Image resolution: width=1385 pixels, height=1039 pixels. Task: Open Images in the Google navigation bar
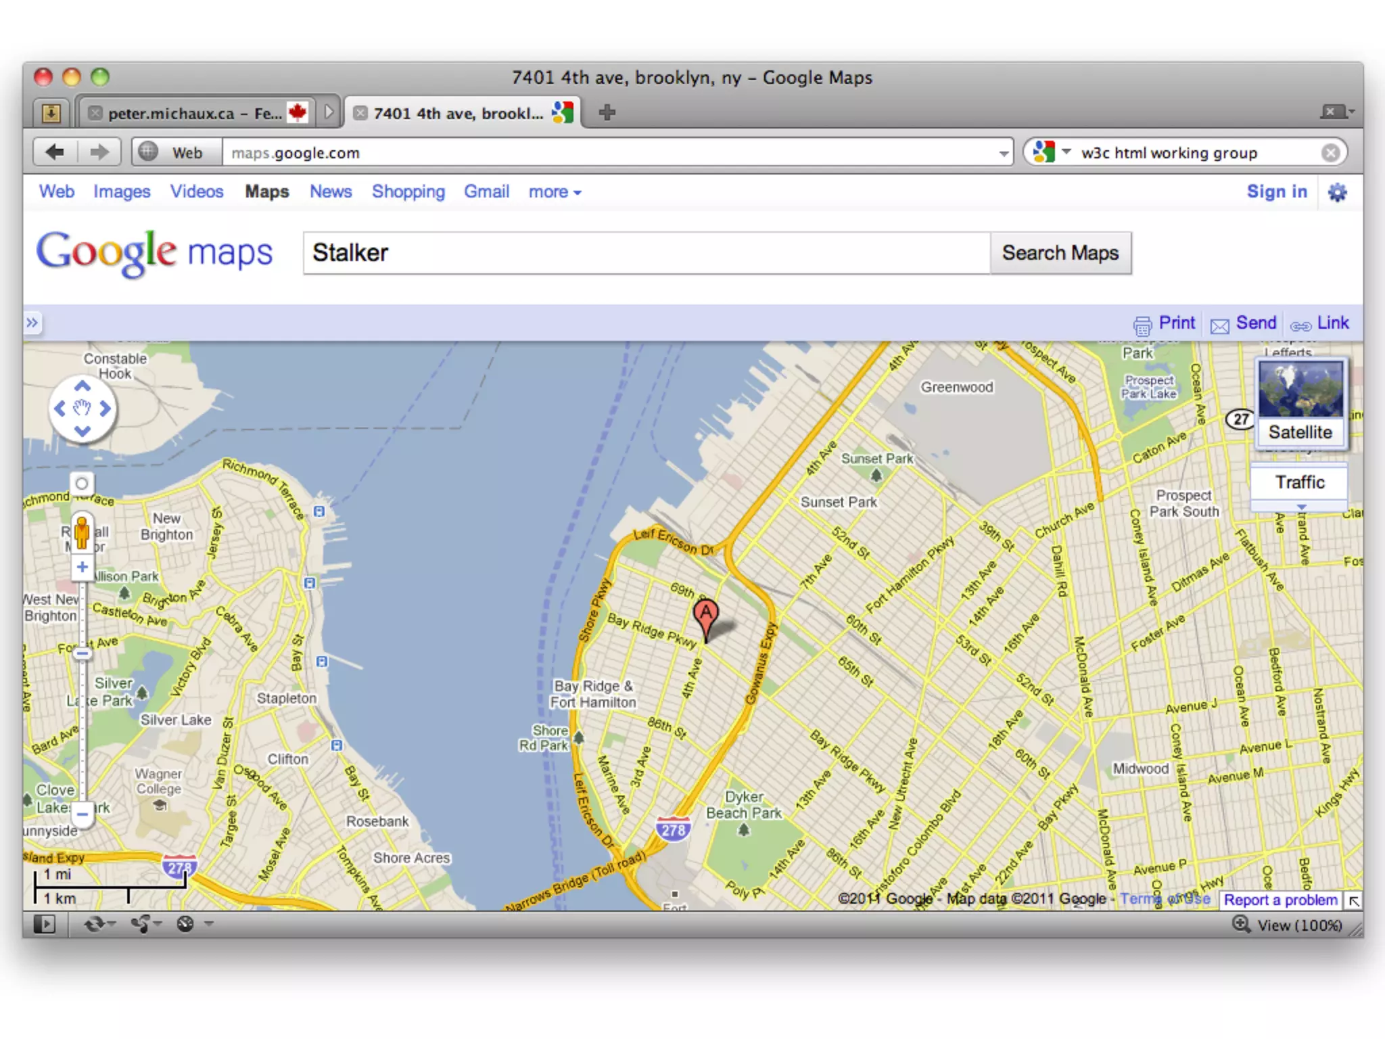[x=122, y=192]
